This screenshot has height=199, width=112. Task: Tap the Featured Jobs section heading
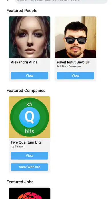tap(20, 182)
